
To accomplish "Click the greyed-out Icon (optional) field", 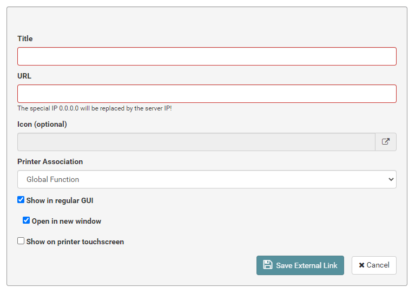I will 196,142.
